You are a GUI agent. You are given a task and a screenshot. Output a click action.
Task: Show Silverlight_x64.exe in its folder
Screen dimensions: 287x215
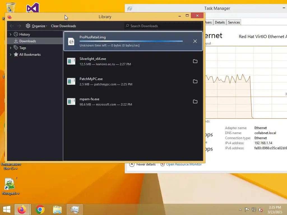[195, 61]
